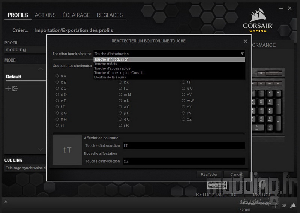Select the iI radio button
300x213 pixels.
click(x=57, y=125)
